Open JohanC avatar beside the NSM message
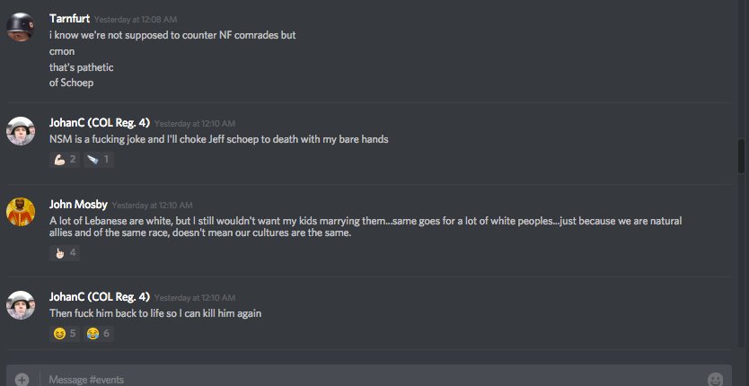Viewport: 749px width, 386px height. click(20, 131)
